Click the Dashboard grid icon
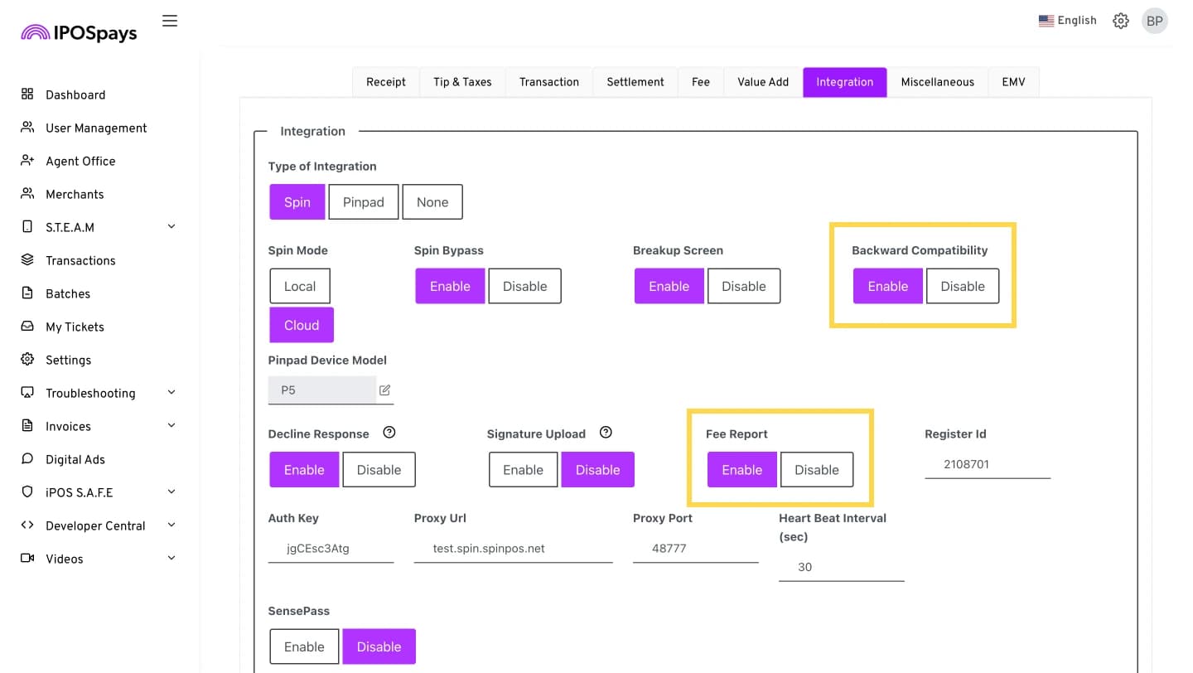The image size is (1193, 673). click(27, 94)
